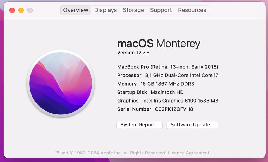Click the Processor info line
268x162 pixels.
point(167,75)
